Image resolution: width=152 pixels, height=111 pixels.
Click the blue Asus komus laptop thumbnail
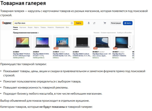pyautogui.click(x=102, y=42)
